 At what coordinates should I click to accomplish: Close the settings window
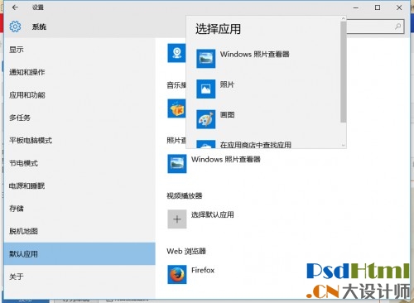tap(399, 7)
